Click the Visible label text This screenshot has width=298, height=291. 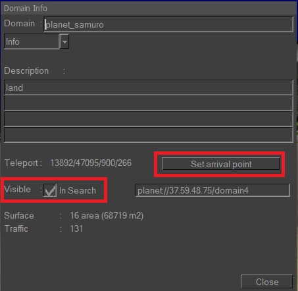coord(17,189)
